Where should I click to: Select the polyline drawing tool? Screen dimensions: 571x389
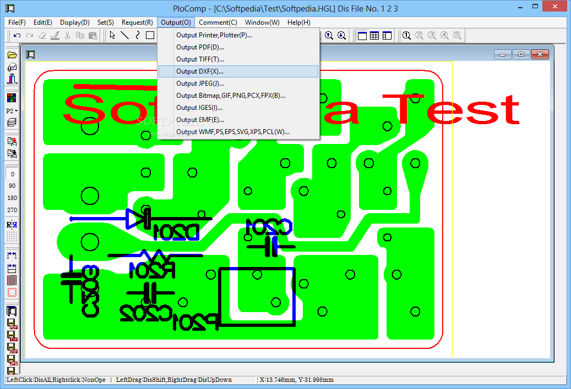(x=137, y=35)
